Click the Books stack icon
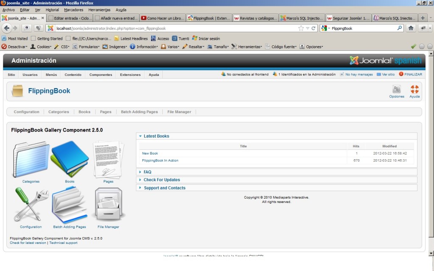This screenshot has height=271, width=434. pyautogui.click(x=70, y=159)
